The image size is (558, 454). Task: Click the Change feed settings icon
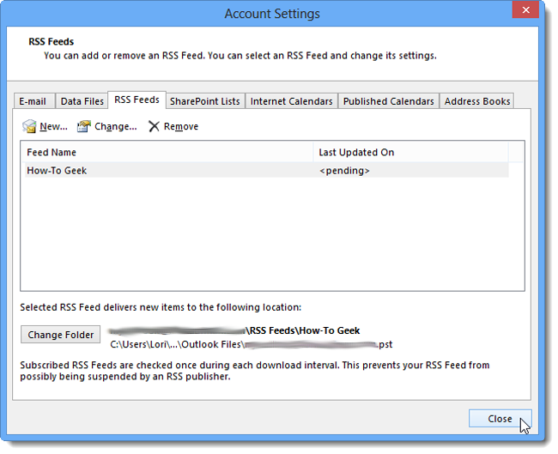tap(84, 126)
